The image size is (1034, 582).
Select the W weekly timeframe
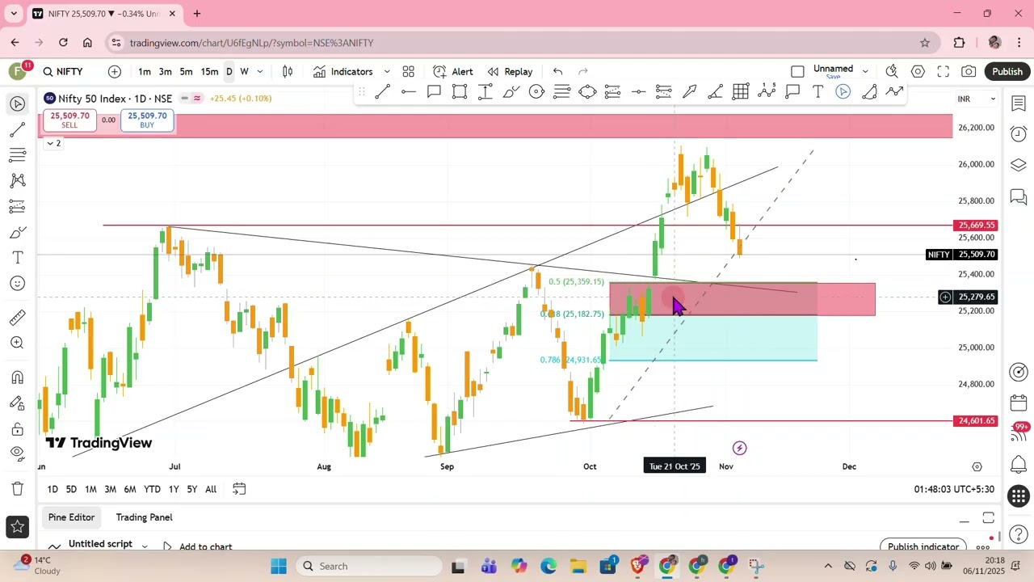pos(244,72)
